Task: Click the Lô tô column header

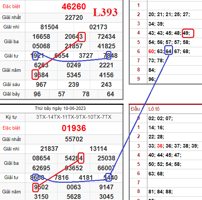Action: tap(154, 109)
